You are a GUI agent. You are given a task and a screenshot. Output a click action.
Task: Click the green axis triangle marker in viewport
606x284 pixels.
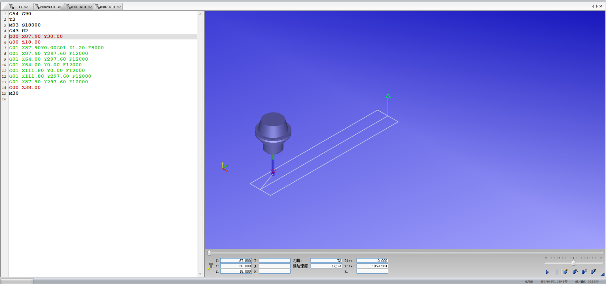click(x=388, y=96)
